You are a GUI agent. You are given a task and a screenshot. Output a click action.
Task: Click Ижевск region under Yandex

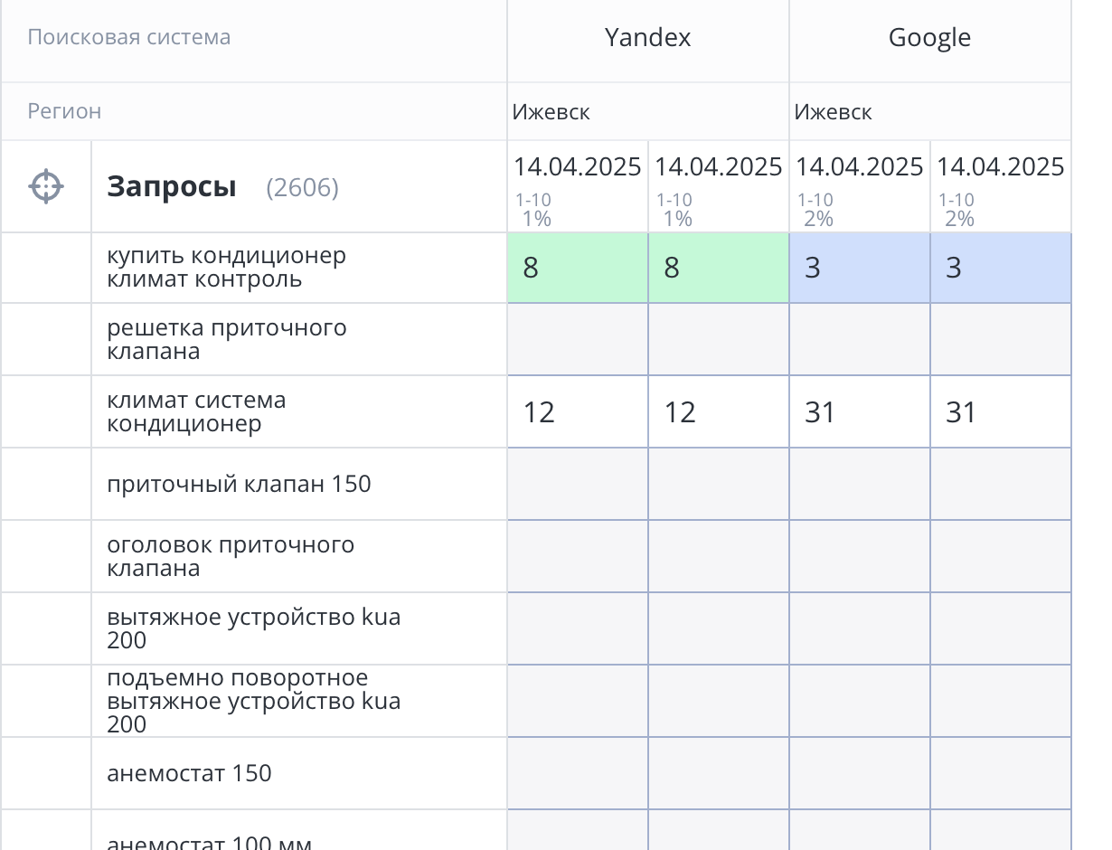click(551, 112)
